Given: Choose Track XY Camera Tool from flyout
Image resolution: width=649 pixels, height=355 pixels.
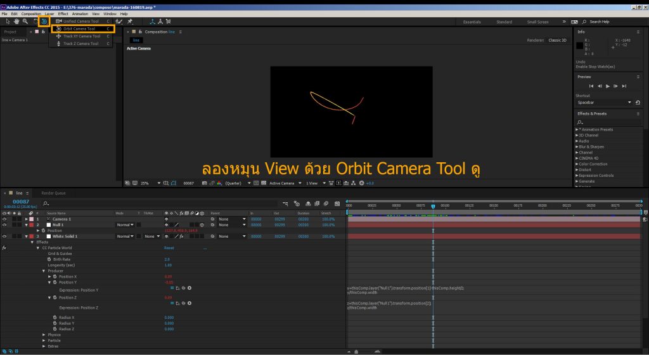Looking at the screenshot, I should (81, 36).
